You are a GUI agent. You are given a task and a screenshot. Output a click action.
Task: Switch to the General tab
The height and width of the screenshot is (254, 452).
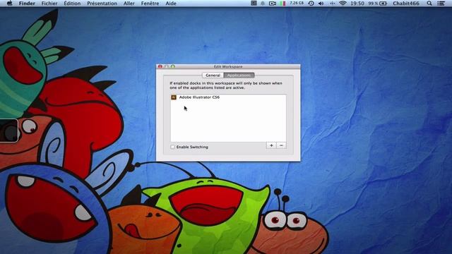click(x=213, y=75)
